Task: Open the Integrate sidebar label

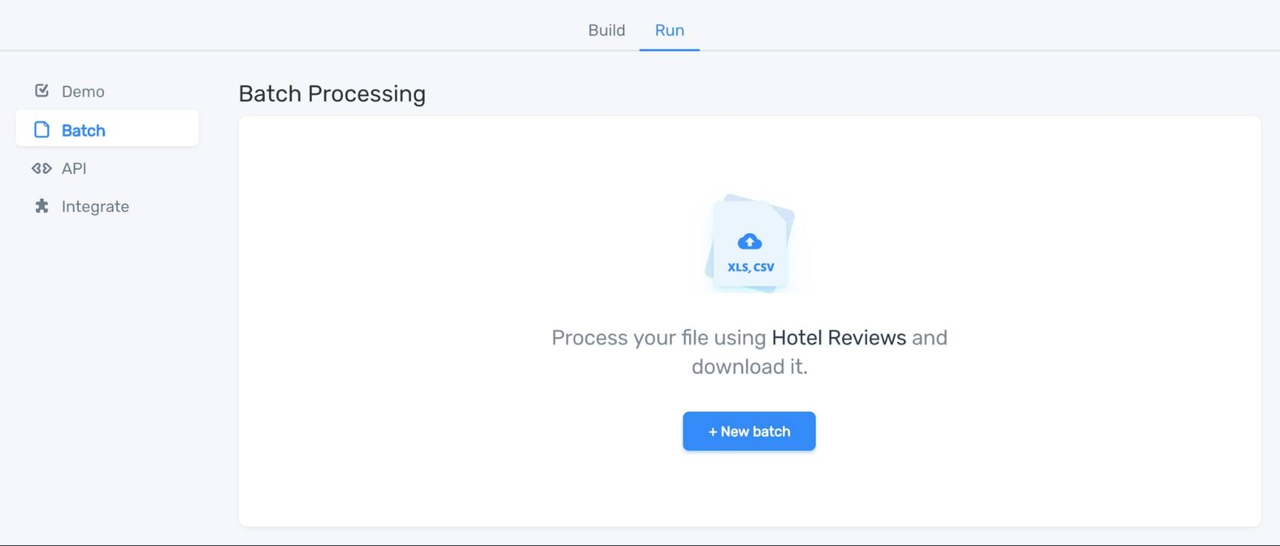Action: click(x=95, y=207)
